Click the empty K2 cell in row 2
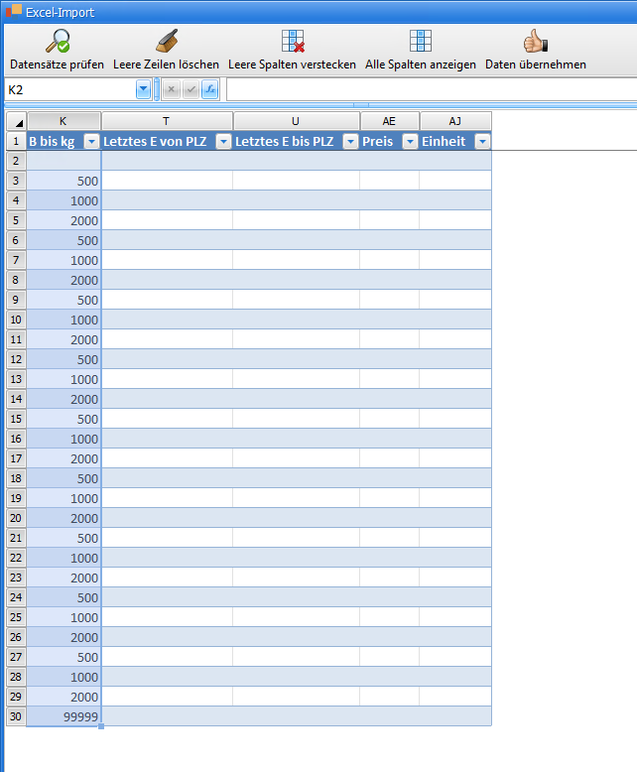The height and width of the screenshot is (772, 637). (64, 161)
